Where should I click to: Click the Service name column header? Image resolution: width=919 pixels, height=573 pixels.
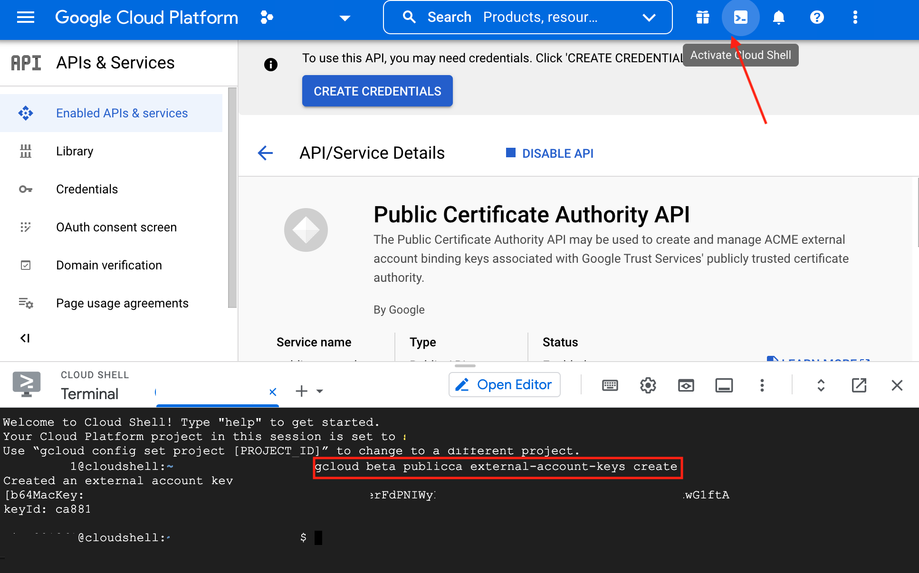314,342
